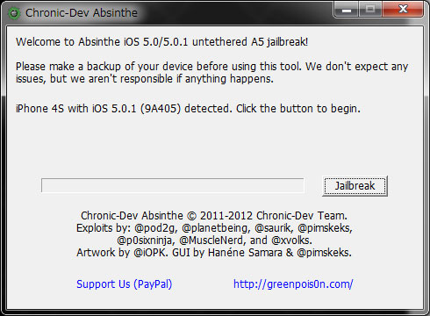This screenshot has width=430, height=316.
Task: Click the Welcome to Absinthe heading text
Action: pos(161,42)
